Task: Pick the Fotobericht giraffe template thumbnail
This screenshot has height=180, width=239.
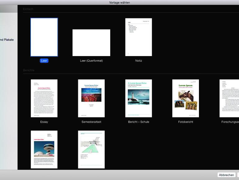Action: coord(186,98)
